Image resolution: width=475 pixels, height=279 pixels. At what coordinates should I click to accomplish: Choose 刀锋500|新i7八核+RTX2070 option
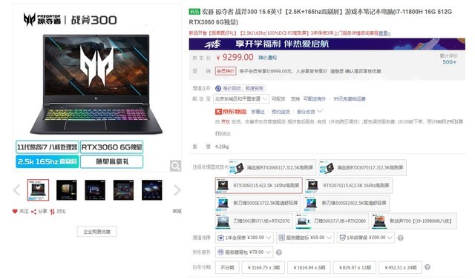pyautogui.click(x=254, y=221)
